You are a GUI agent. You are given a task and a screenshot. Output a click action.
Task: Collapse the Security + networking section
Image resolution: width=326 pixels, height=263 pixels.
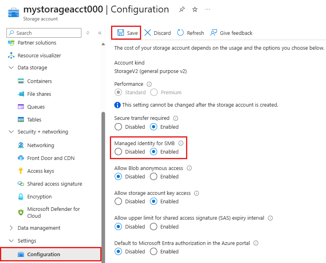(x=11, y=132)
